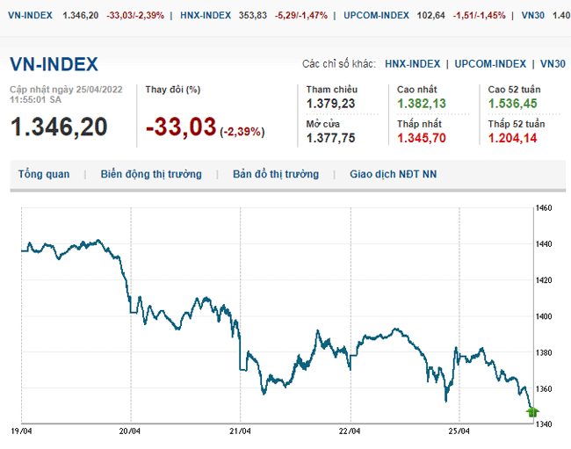Image resolution: width=571 pixels, height=449 pixels.
Task: Click HNX-INDEX in the top ticker bar
Action: (205, 16)
